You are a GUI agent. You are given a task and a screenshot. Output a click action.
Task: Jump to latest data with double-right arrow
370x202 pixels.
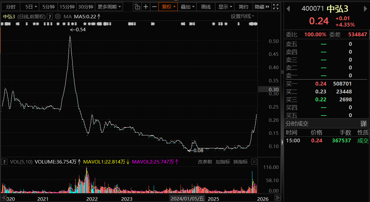[278, 198]
